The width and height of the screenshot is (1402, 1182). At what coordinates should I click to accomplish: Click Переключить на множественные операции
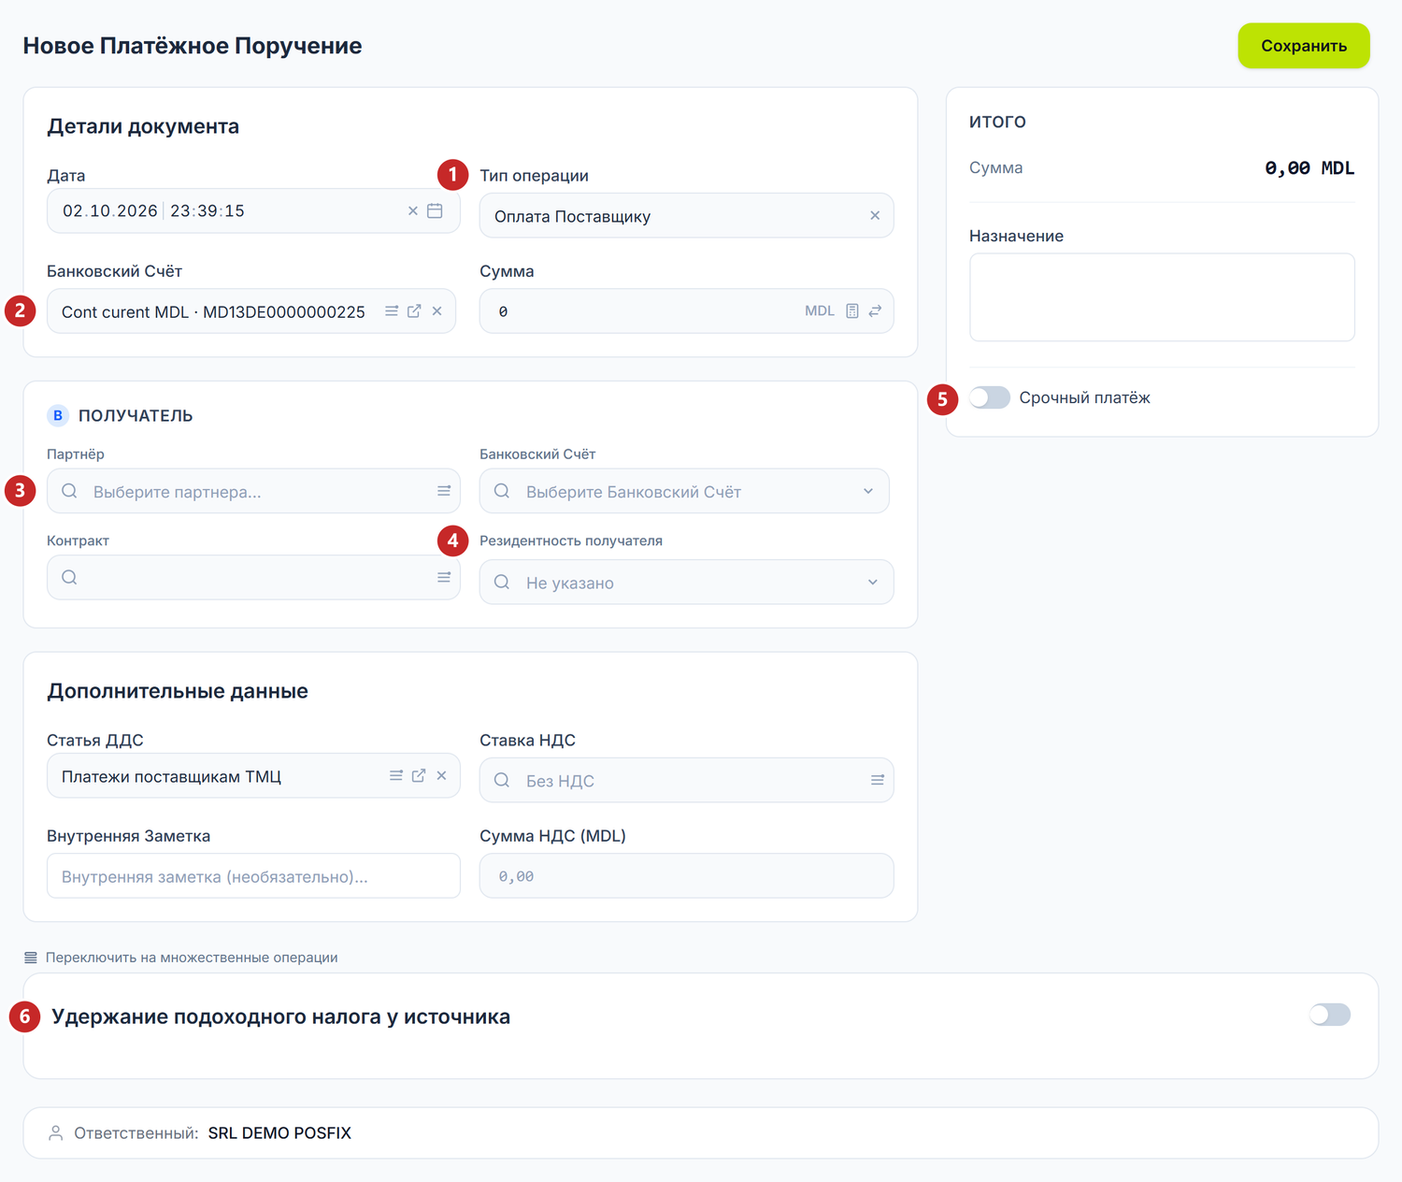[x=181, y=958]
